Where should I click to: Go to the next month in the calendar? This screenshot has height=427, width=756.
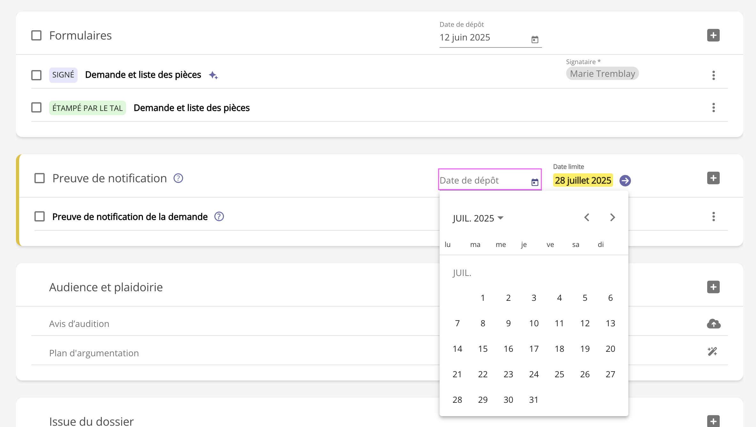click(612, 218)
